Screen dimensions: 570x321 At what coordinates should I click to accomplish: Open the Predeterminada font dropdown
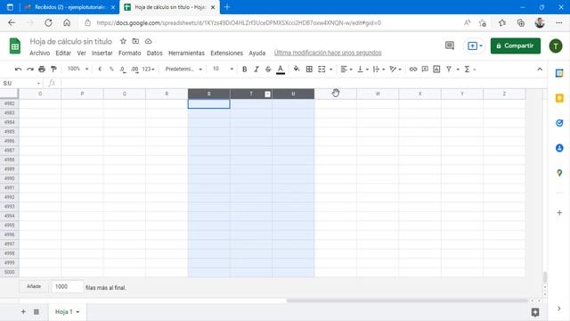(x=183, y=70)
